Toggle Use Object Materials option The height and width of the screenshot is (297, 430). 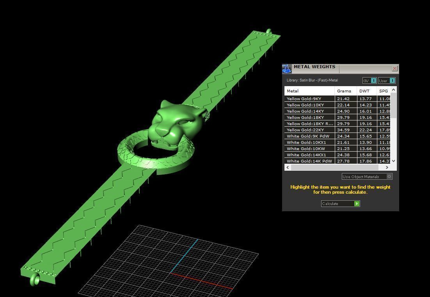click(367, 177)
